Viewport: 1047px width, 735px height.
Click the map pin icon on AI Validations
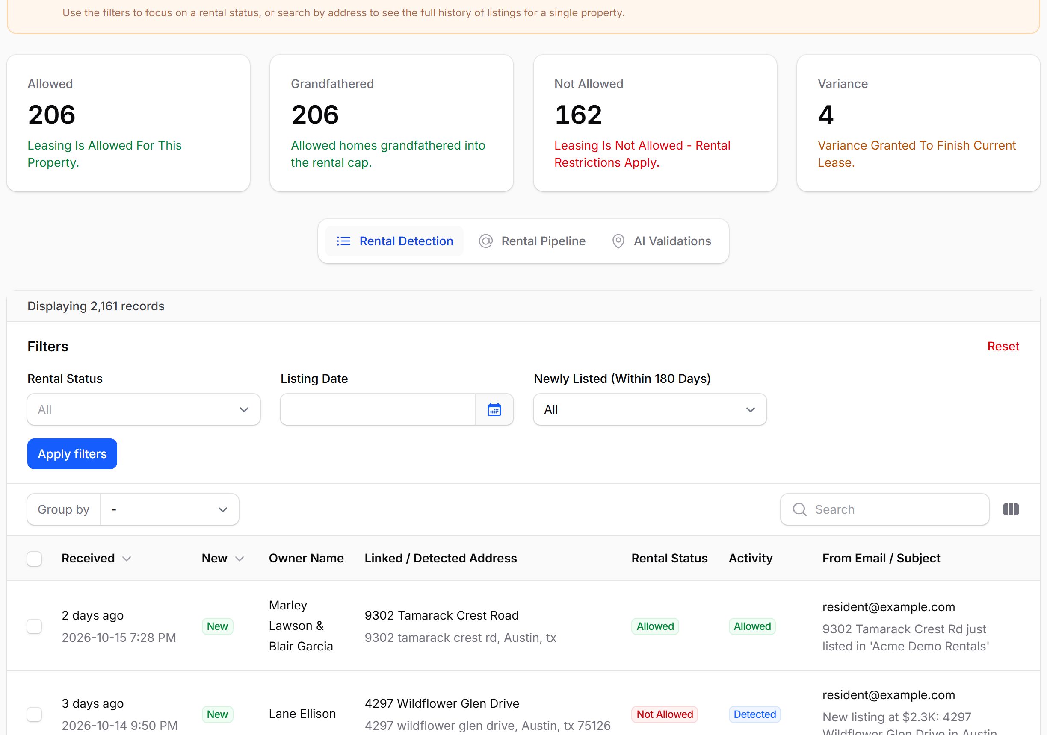(x=618, y=241)
